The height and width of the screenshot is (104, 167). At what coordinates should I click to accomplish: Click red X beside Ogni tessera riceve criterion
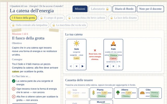click(14, 89)
